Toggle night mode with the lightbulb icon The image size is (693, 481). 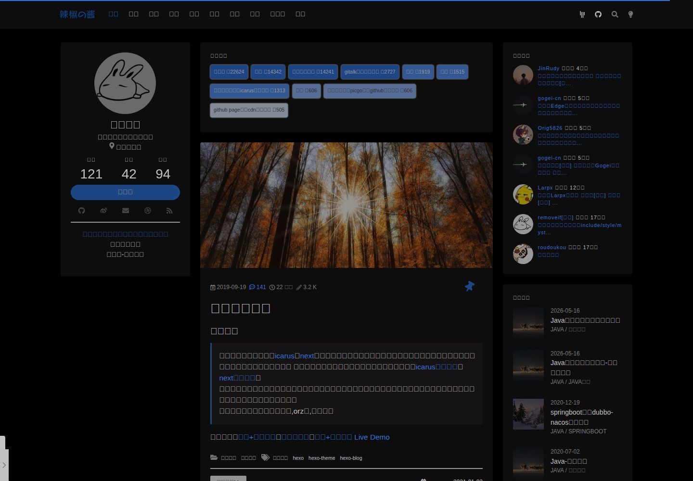(x=630, y=14)
